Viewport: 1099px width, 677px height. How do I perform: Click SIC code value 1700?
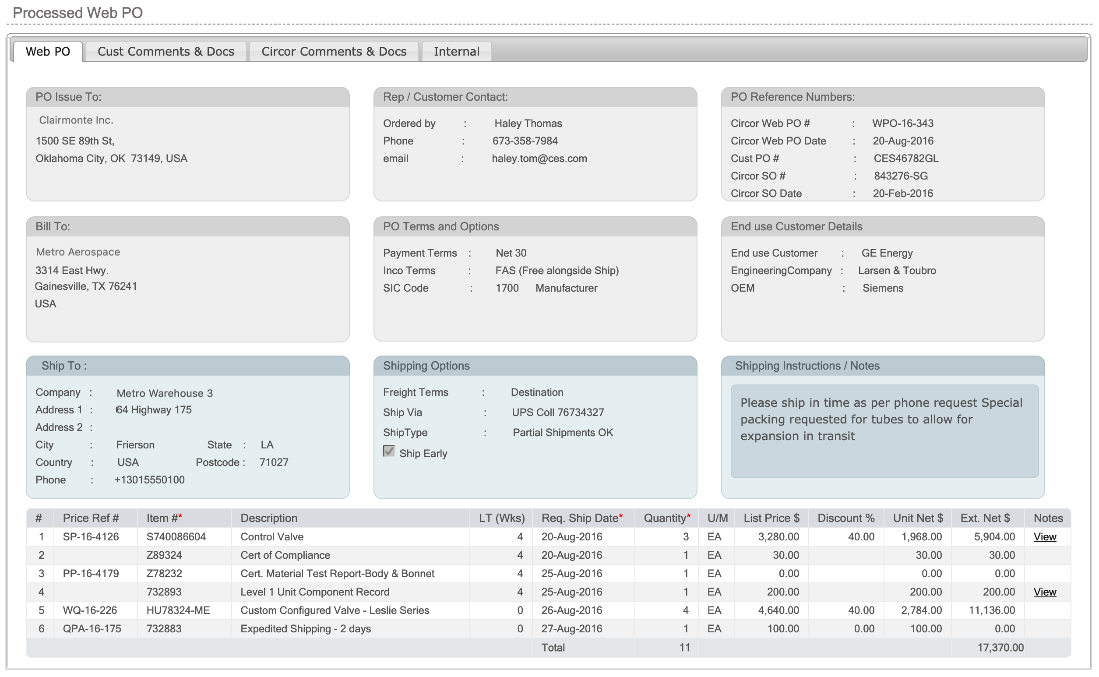tap(507, 288)
